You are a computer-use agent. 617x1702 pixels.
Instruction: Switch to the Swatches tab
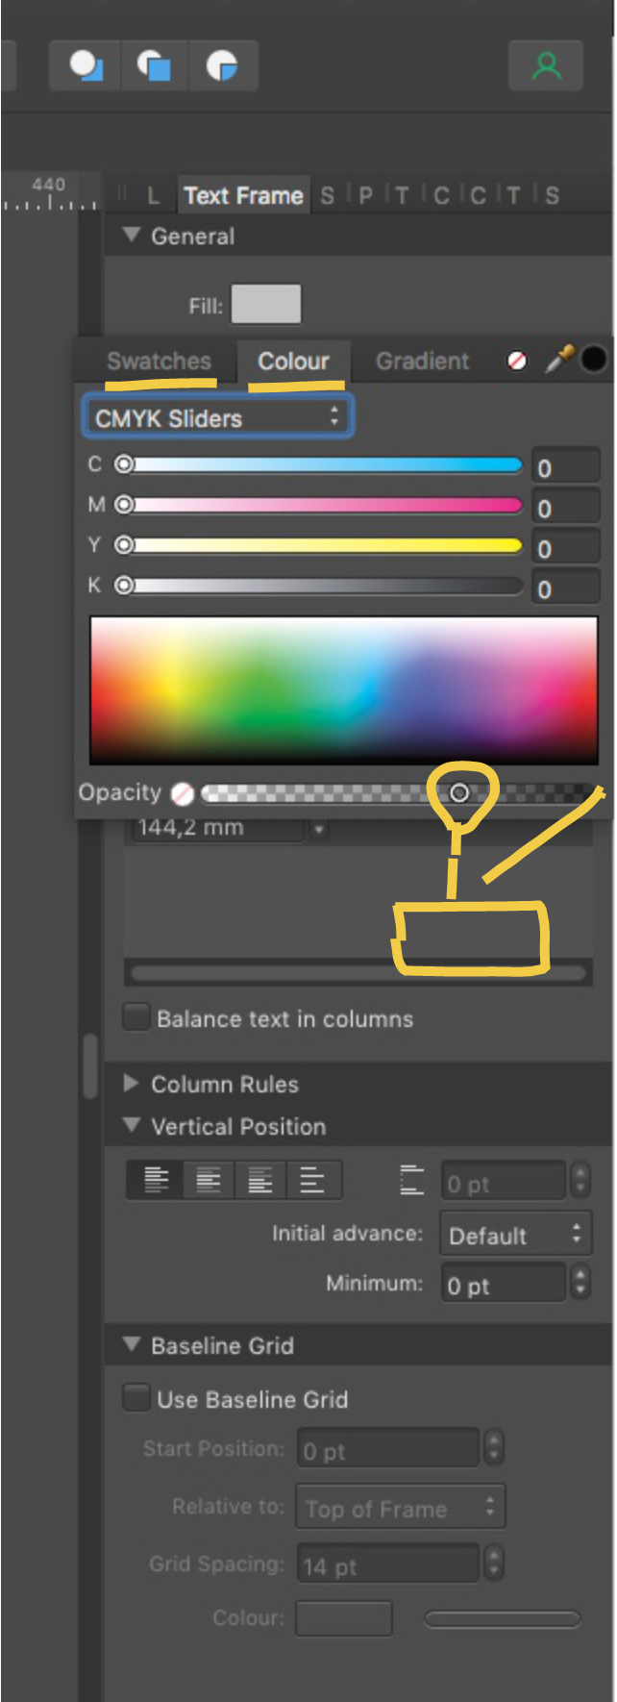pyautogui.click(x=159, y=361)
